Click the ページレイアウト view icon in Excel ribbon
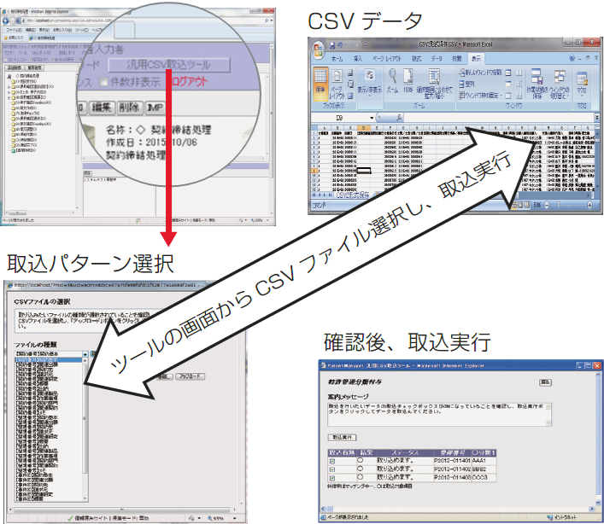The width and height of the screenshot is (604, 524). [337, 84]
